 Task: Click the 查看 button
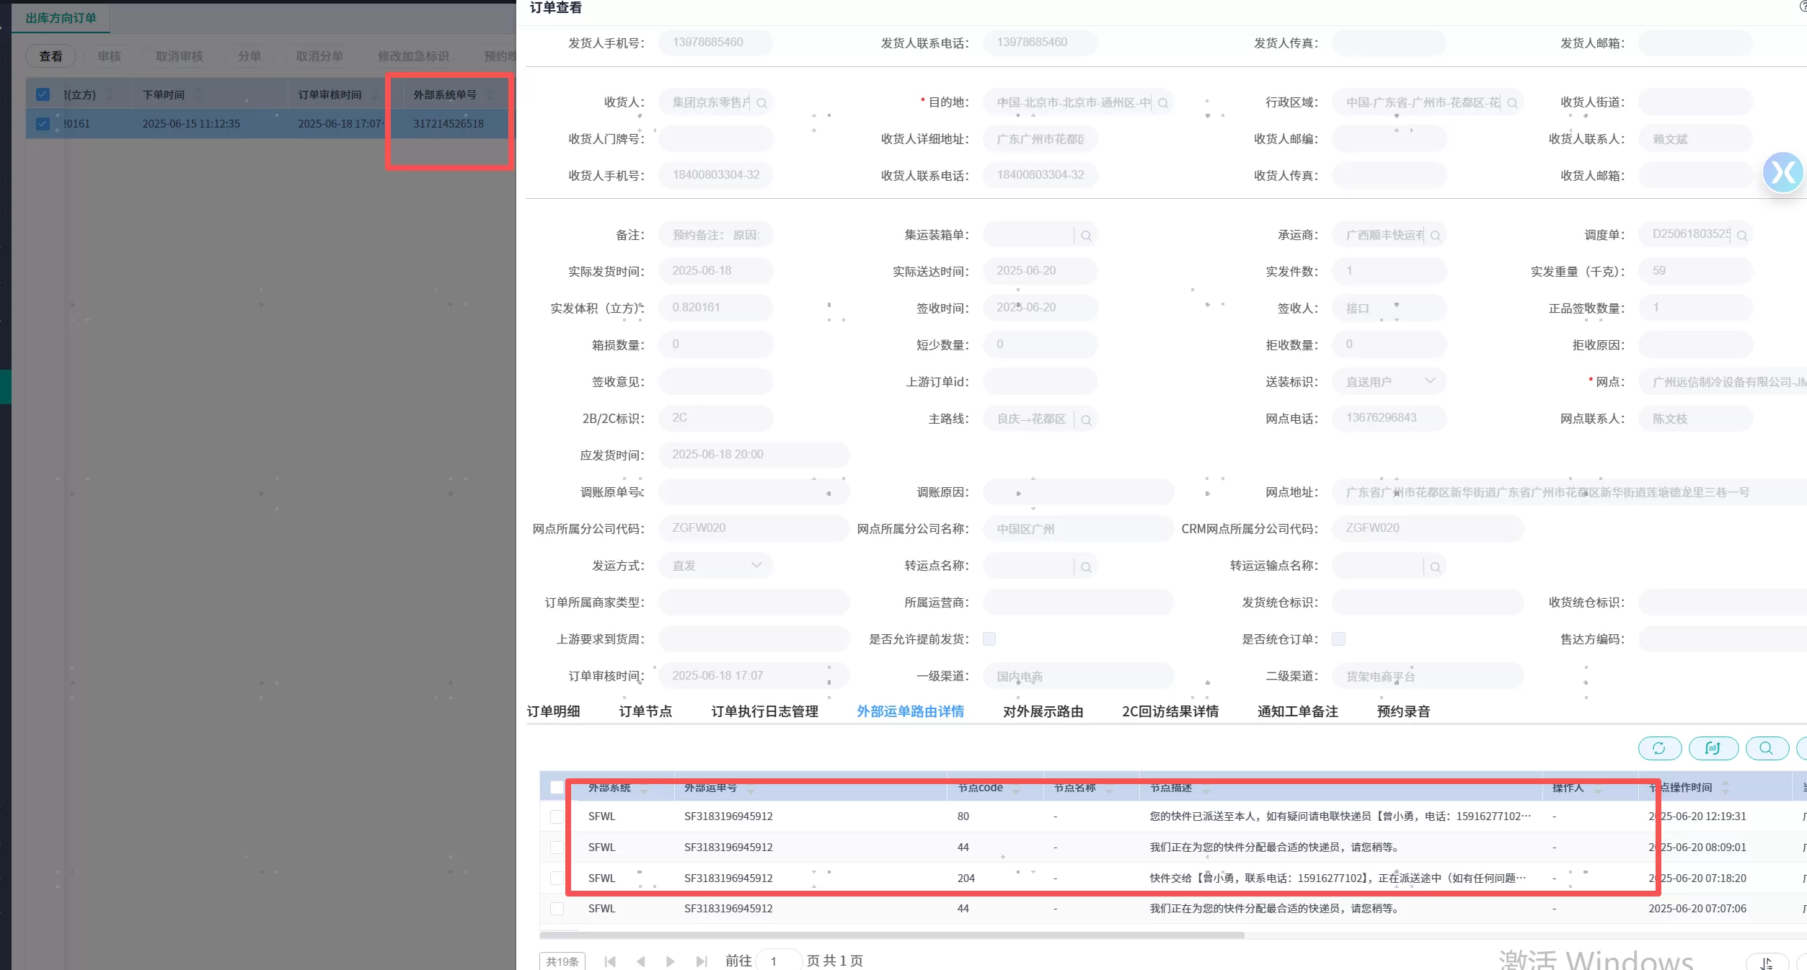tap(50, 56)
